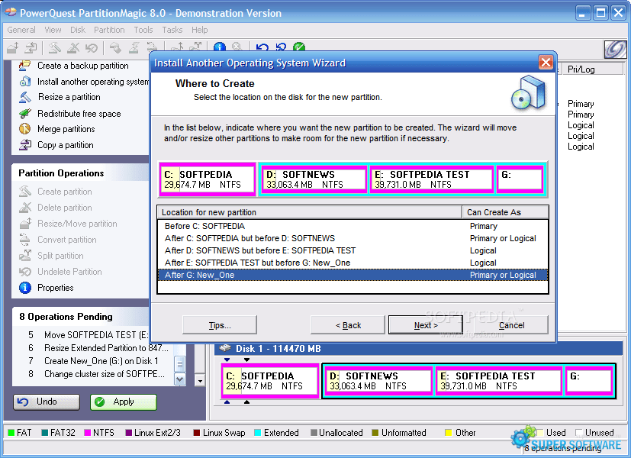The image size is (631, 458).
Task: Open Merge partitions from the sidebar icon
Action: [25, 129]
